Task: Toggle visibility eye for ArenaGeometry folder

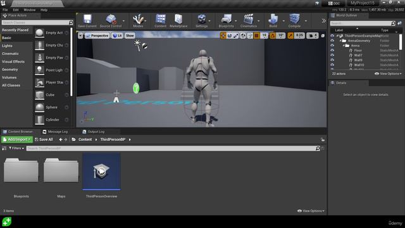Action: [x=332, y=41]
